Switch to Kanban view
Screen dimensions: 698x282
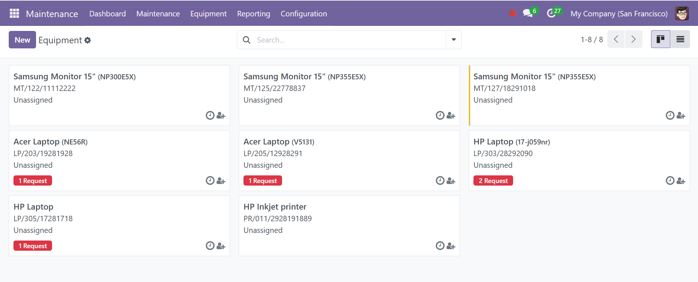click(661, 39)
